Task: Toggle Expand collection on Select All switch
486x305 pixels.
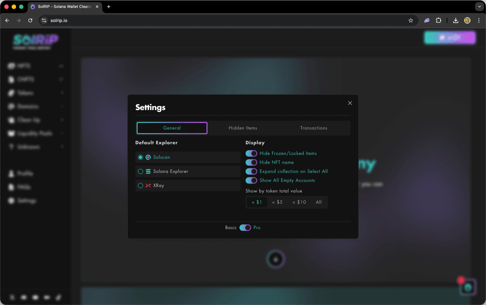Action: (x=251, y=171)
